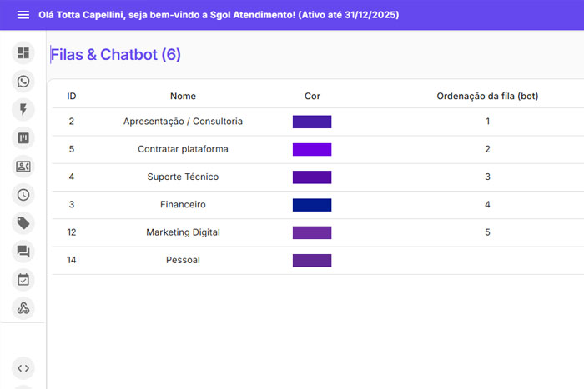Screen dimensions: 584x389
Task: Click the Nome column header
Action: pyautogui.click(x=183, y=96)
